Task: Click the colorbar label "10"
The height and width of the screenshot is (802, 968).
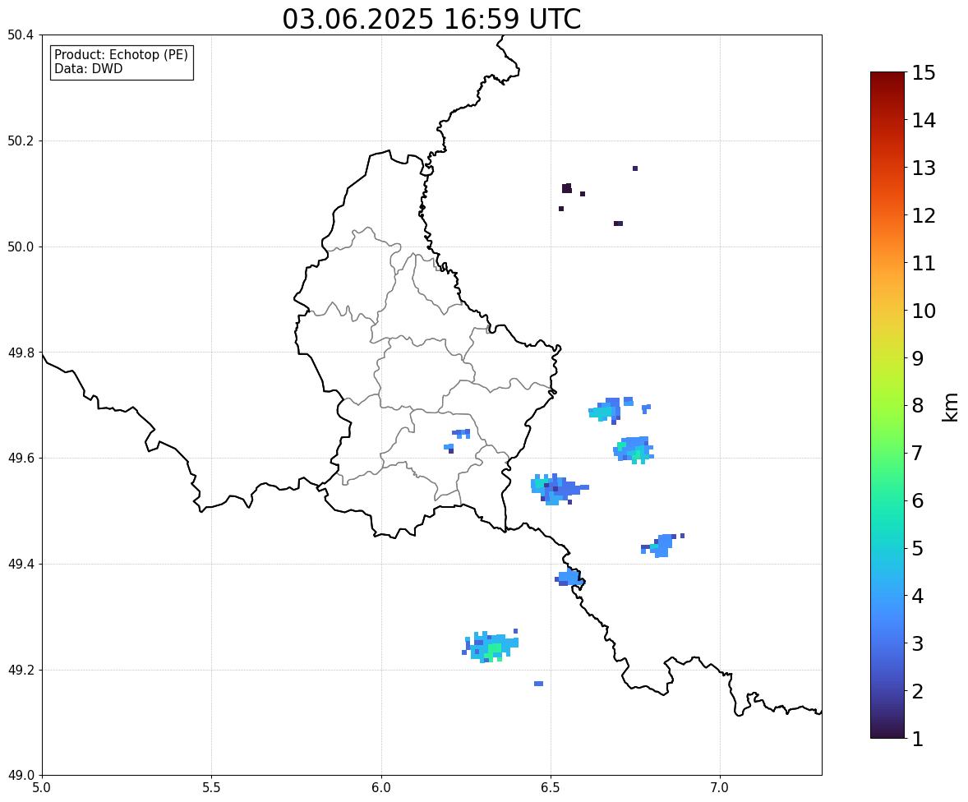Action: coord(924,310)
